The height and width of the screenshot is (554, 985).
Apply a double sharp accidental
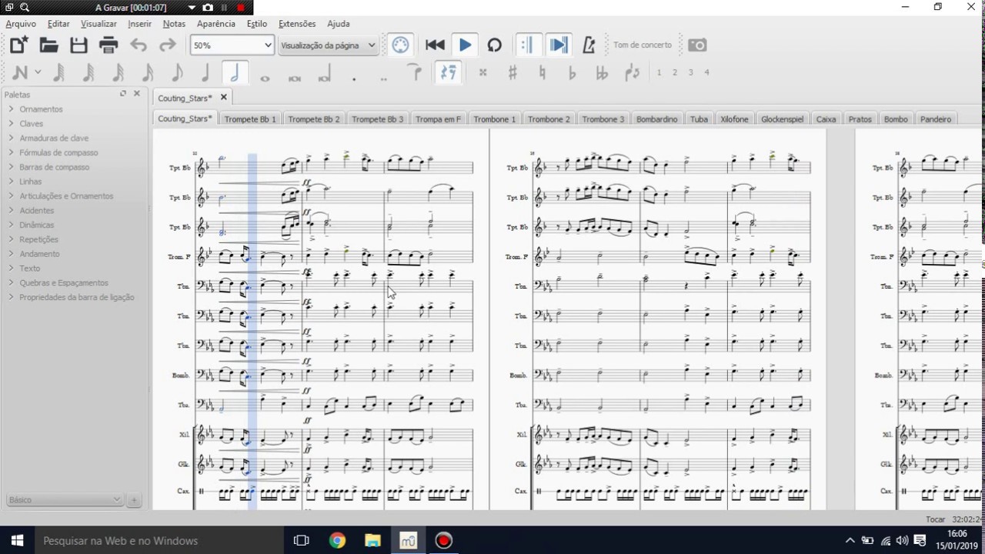click(x=482, y=73)
